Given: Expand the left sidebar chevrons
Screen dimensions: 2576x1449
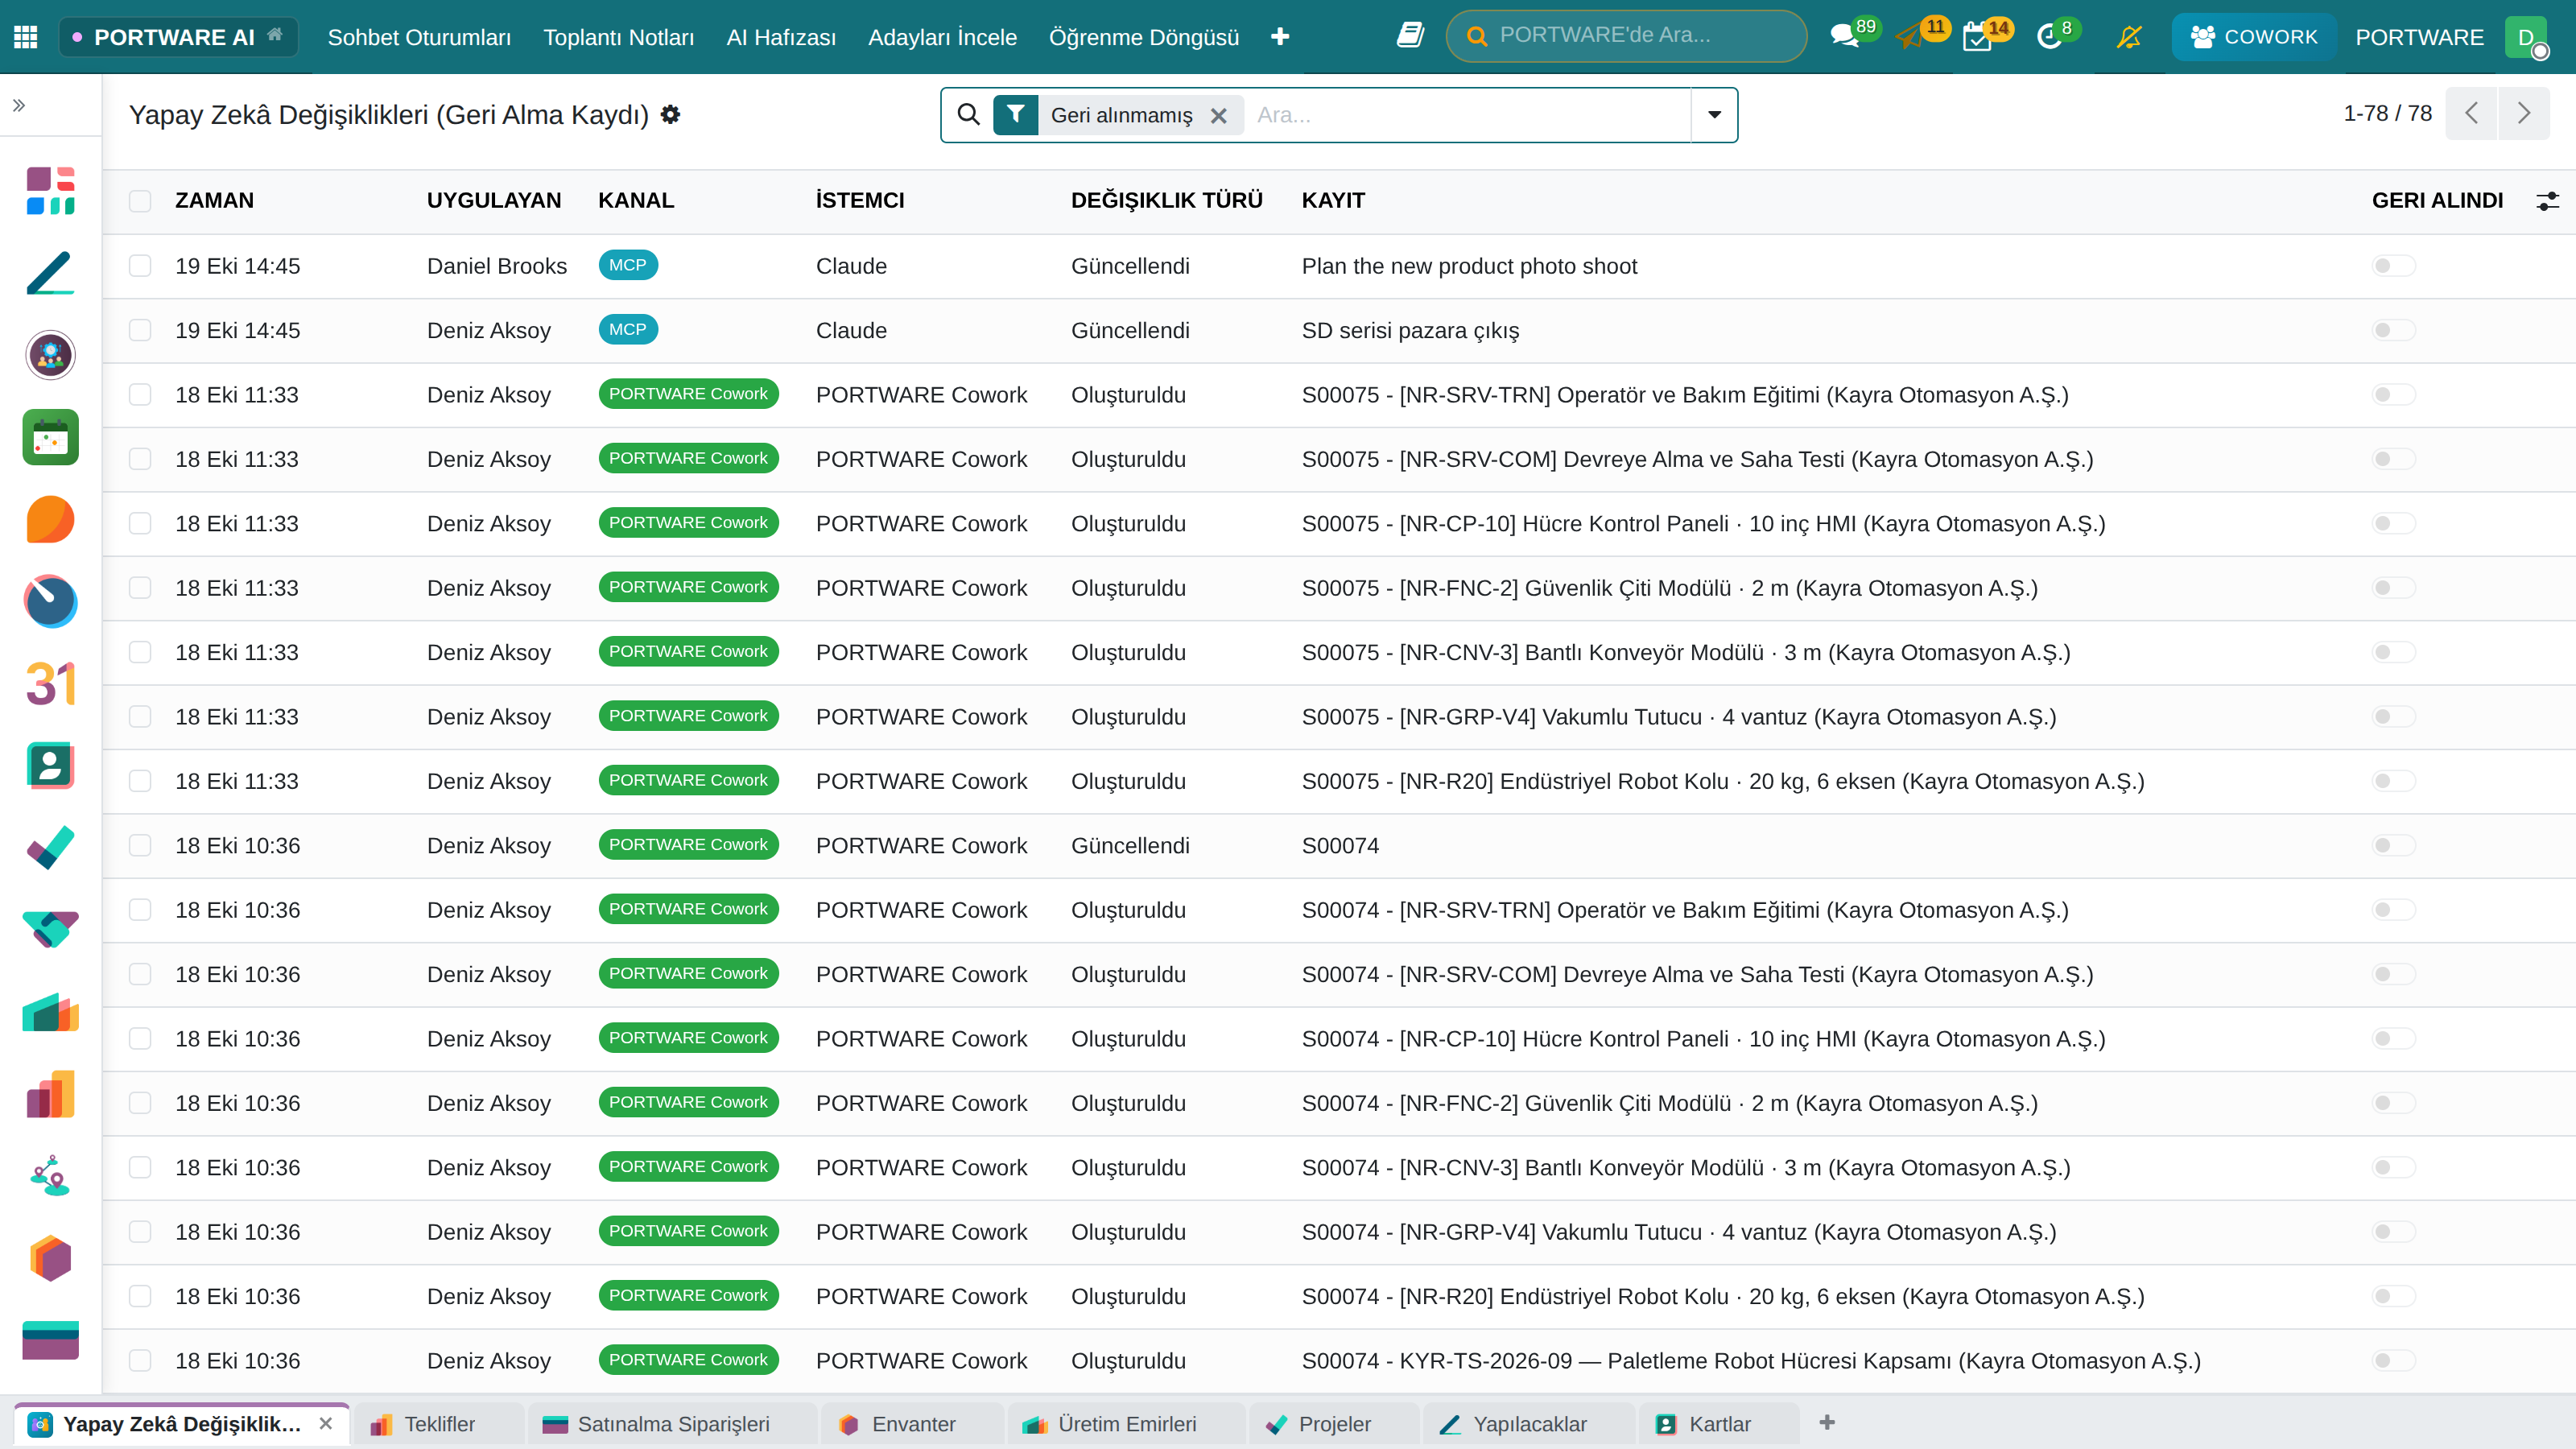Looking at the screenshot, I should 19,105.
